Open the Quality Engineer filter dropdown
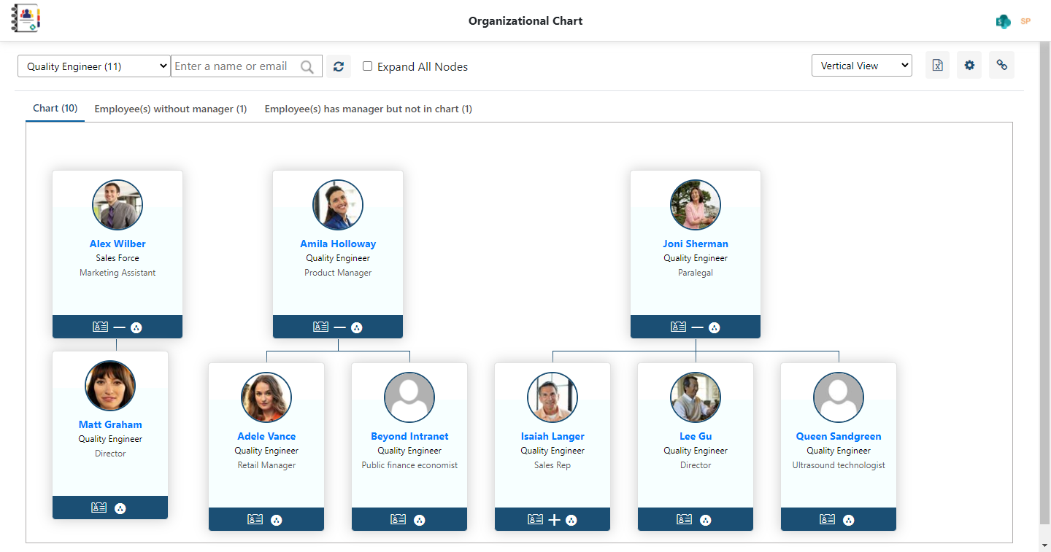Image resolution: width=1051 pixels, height=552 pixels. point(93,65)
